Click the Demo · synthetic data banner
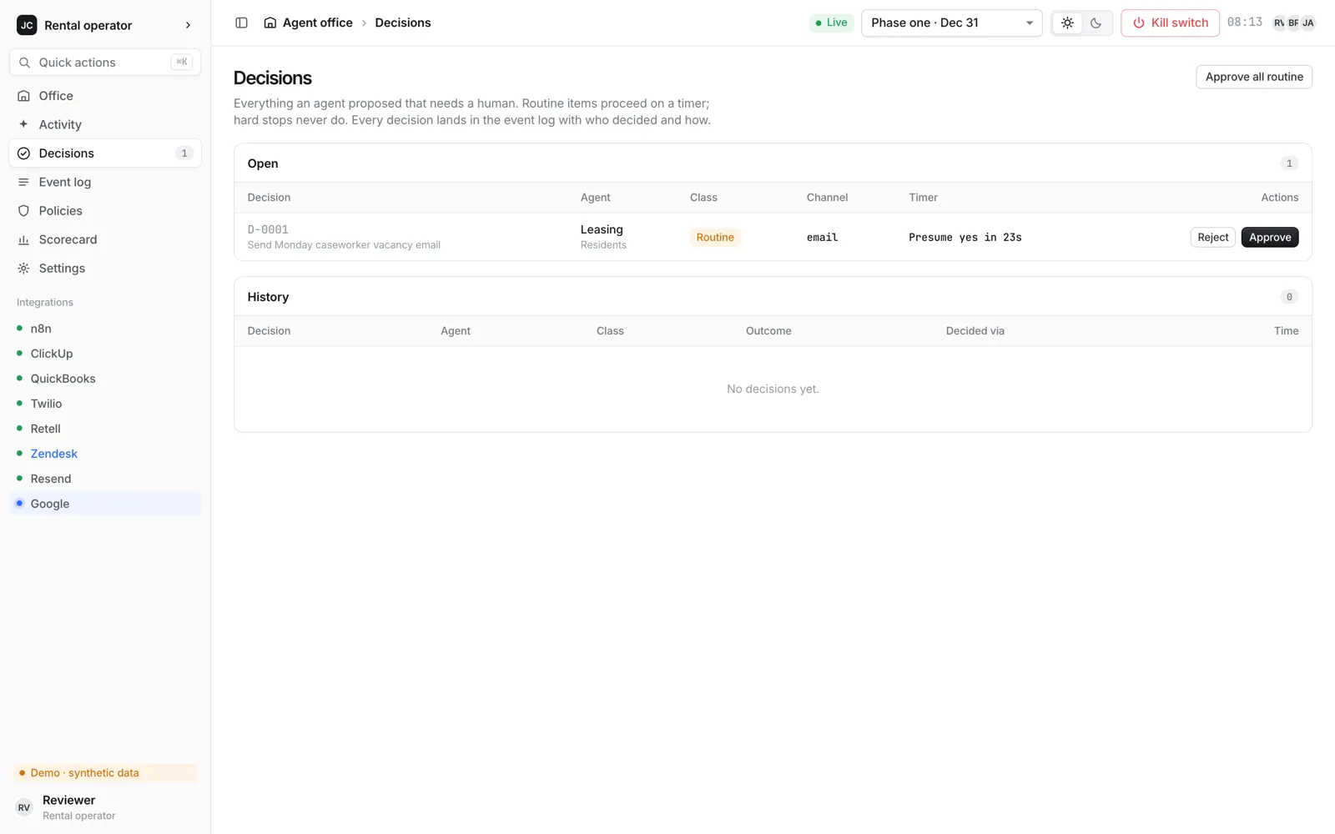The image size is (1335, 834). pos(105,773)
